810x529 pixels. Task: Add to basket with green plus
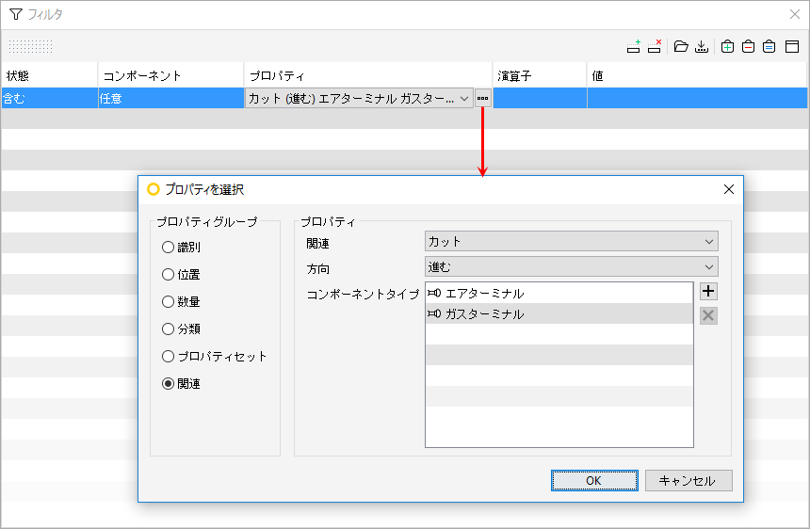pos(727,46)
